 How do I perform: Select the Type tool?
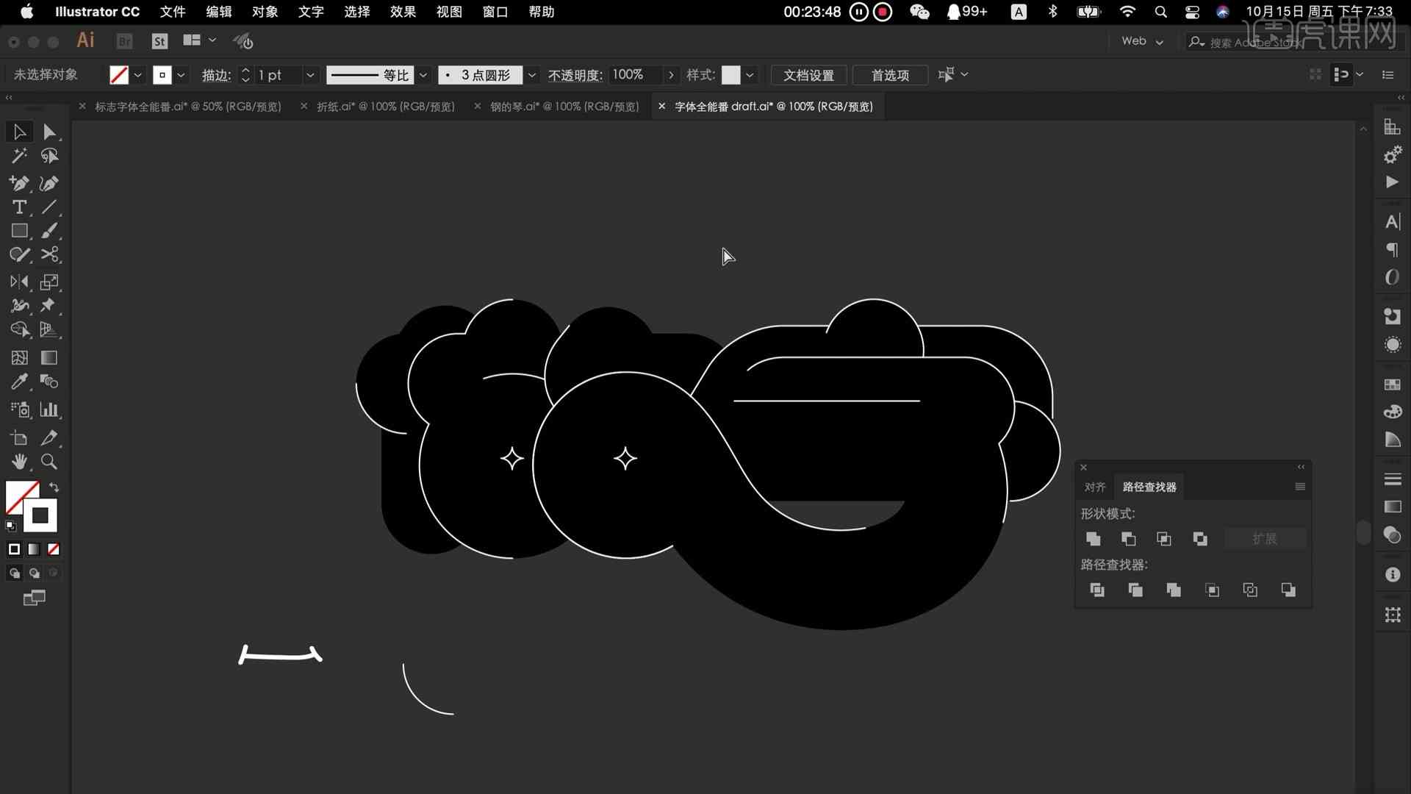tap(19, 207)
